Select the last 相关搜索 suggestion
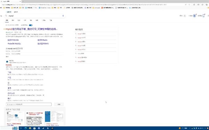The image size is (209, 130). 82,61
